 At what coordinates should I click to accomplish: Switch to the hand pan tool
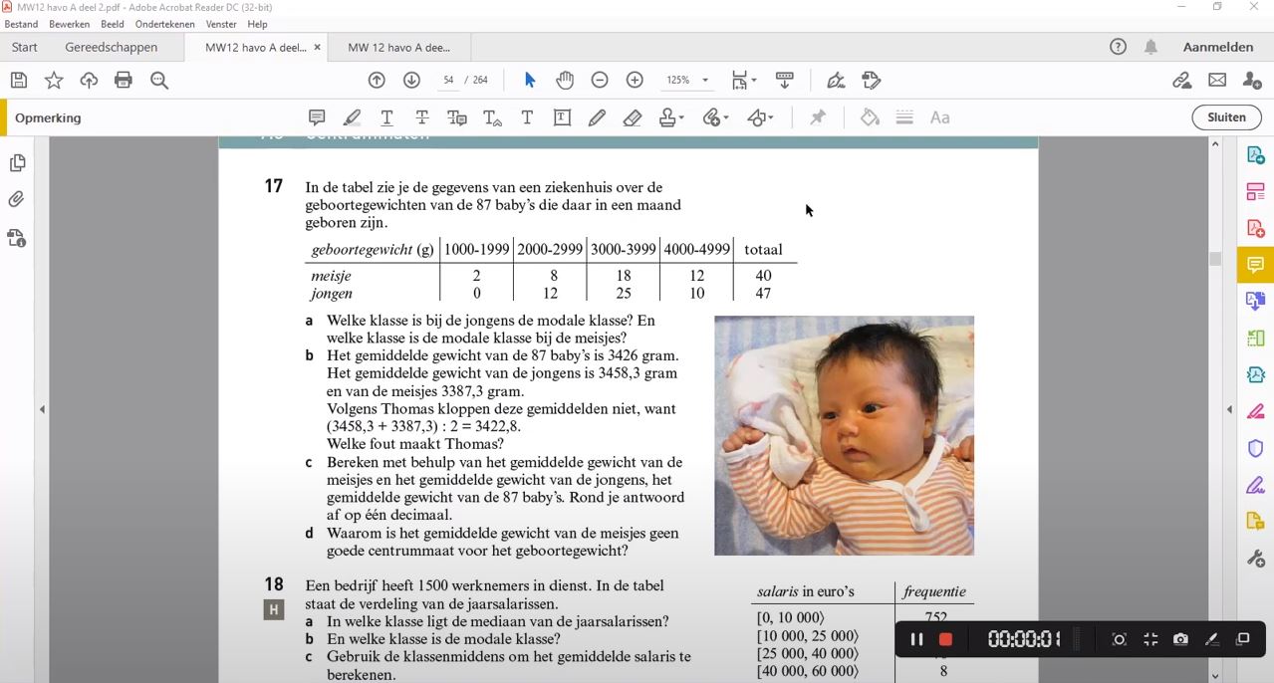pos(565,81)
